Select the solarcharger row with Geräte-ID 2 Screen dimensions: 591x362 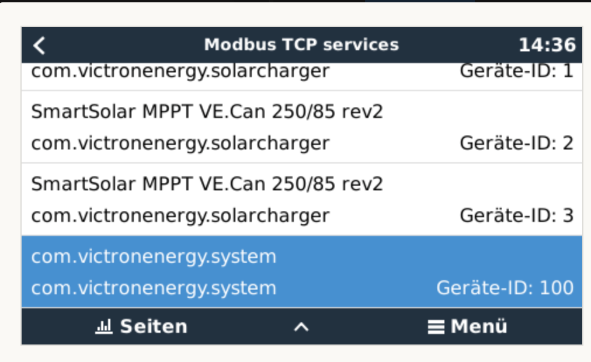point(302,127)
